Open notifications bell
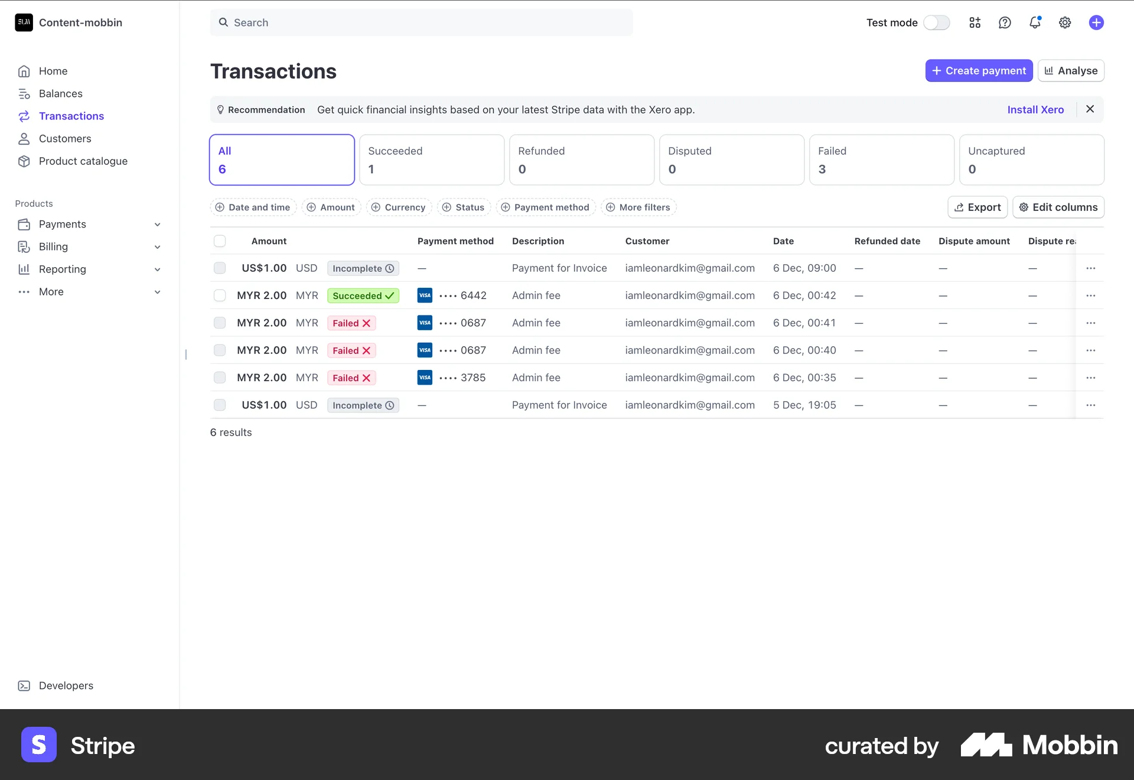 pyautogui.click(x=1035, y=22)
